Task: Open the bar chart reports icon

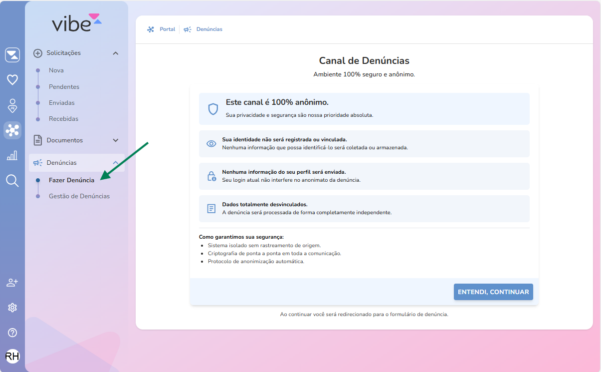Action: [x=12, y=156]
